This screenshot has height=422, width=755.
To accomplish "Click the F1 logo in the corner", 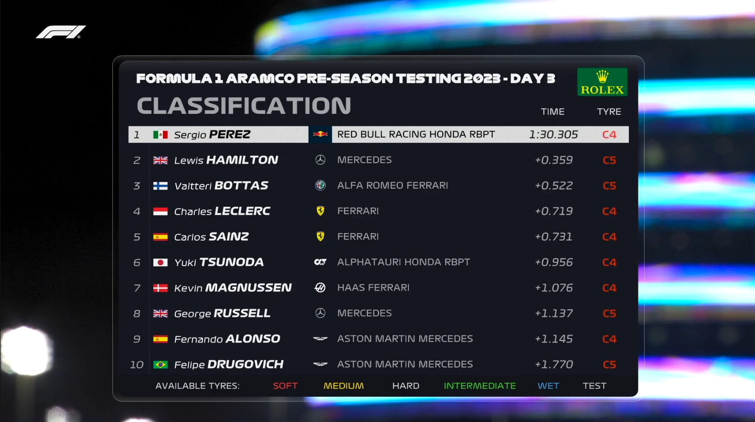I will coord(61,32).
